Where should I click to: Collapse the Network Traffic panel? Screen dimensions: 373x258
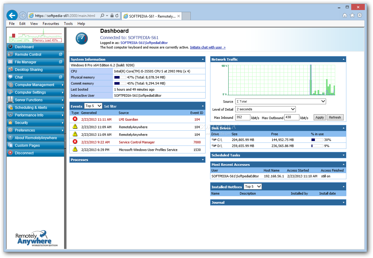(344, 59)
